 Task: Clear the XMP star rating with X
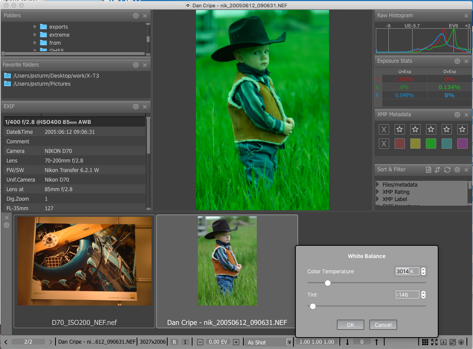(384, 130)
